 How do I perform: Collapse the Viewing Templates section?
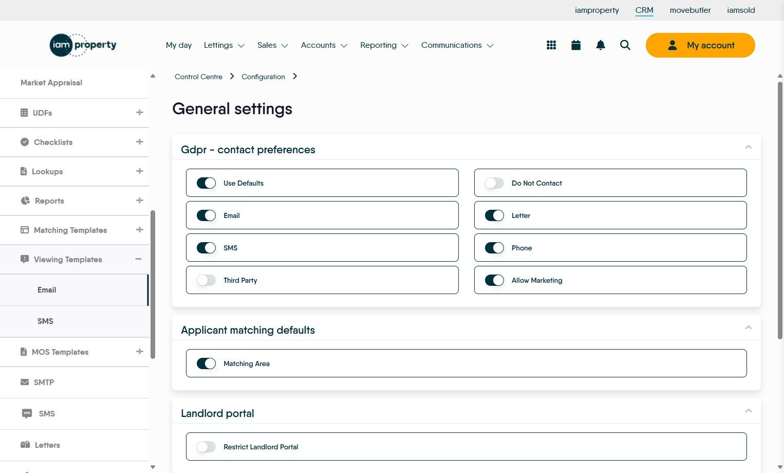[x=138, y=259]
